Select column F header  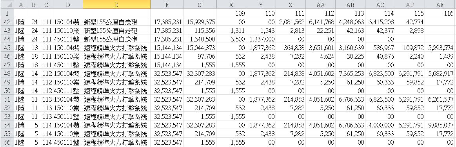coord(167,4)
